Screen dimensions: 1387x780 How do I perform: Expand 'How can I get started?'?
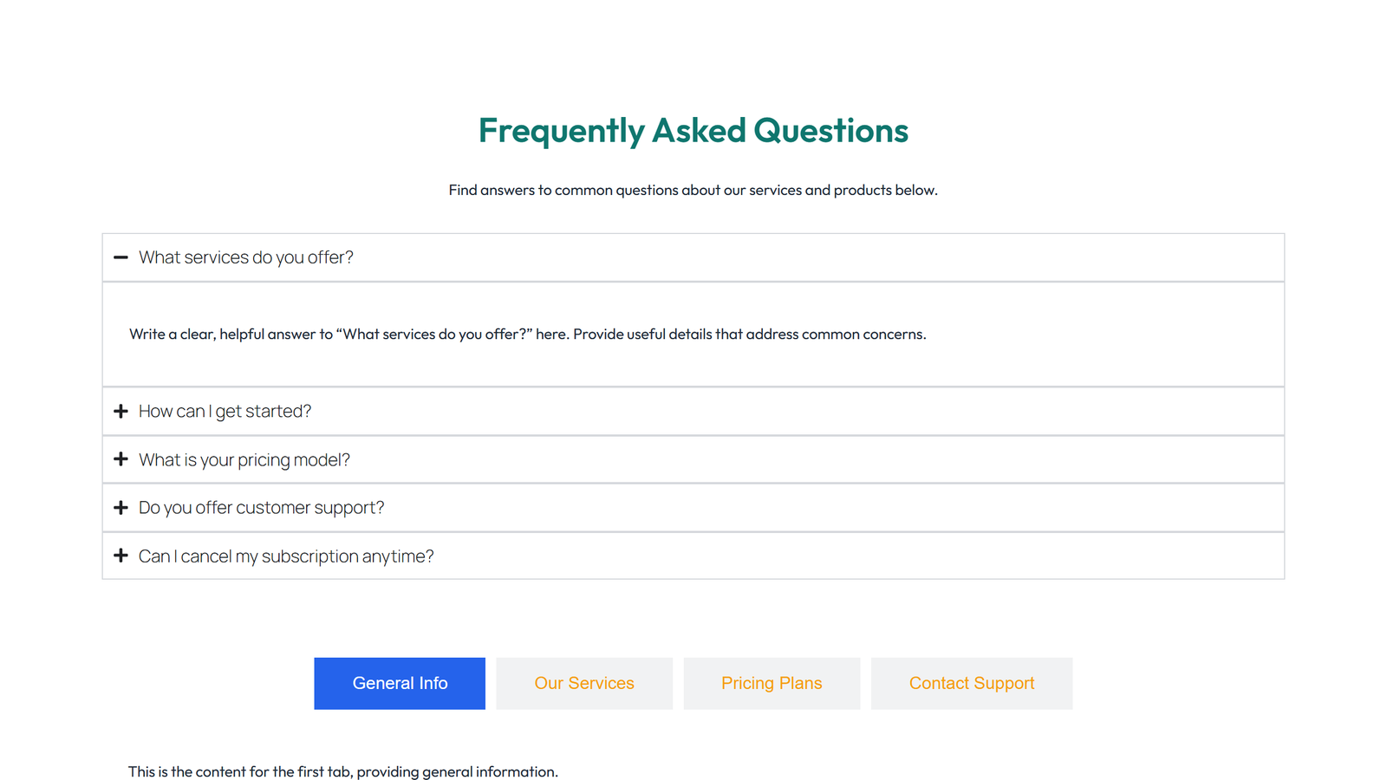coord(225,411)
